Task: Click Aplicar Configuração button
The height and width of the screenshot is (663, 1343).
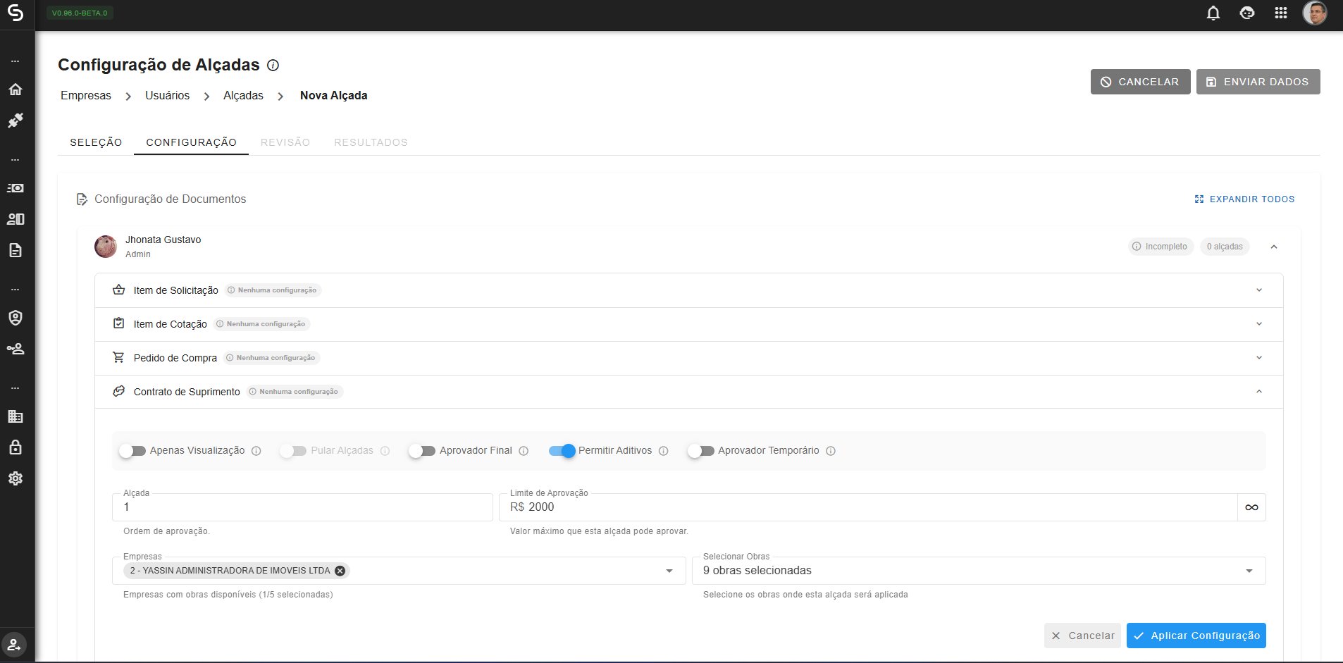Action: pyautogui.click(x=1196, y=636)
